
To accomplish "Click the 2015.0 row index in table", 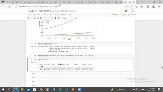I will pos(41,69).
